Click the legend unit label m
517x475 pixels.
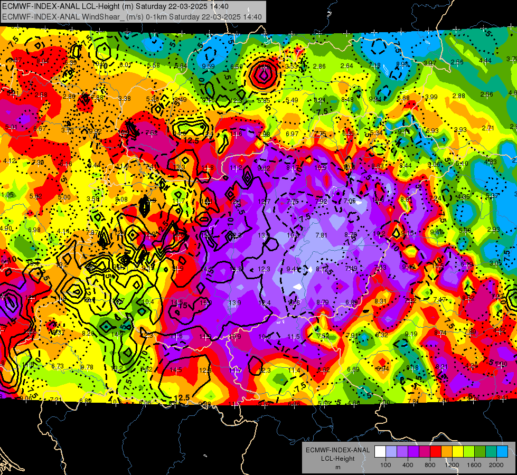coord(337,467)
